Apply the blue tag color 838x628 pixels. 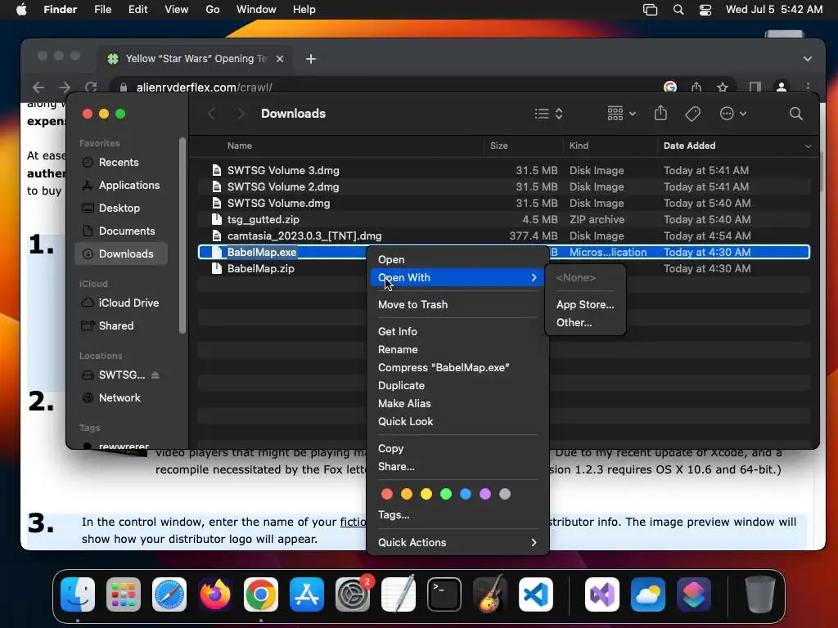coord(466,494)
